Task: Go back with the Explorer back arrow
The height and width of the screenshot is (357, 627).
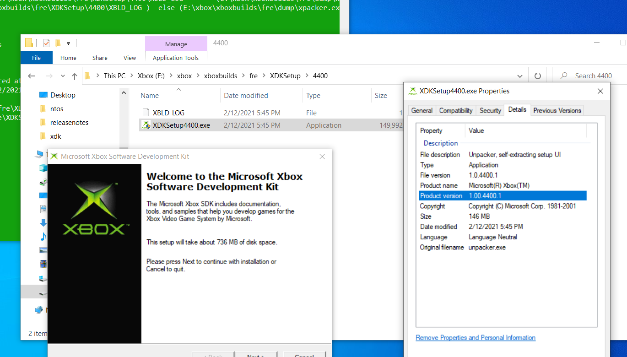Action: (x=32, y=76)
